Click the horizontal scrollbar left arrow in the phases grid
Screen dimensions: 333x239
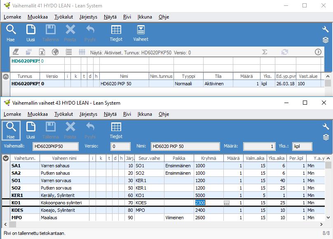(x=5, y=224)
